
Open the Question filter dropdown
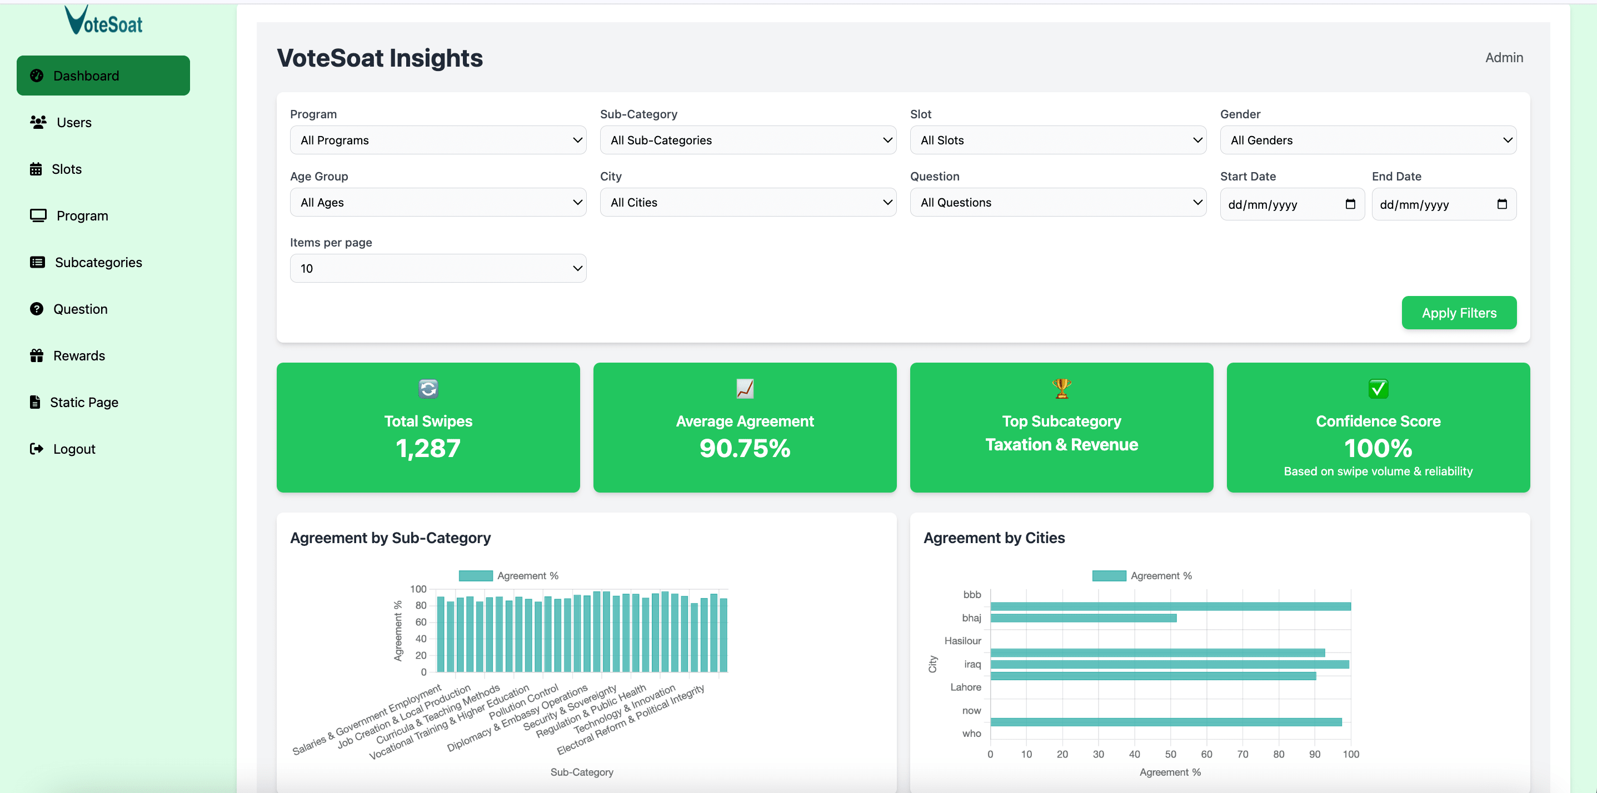1058,202
